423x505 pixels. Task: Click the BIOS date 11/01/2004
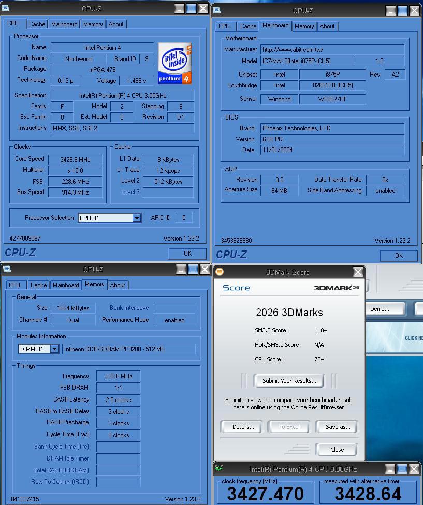coord(332,150)
